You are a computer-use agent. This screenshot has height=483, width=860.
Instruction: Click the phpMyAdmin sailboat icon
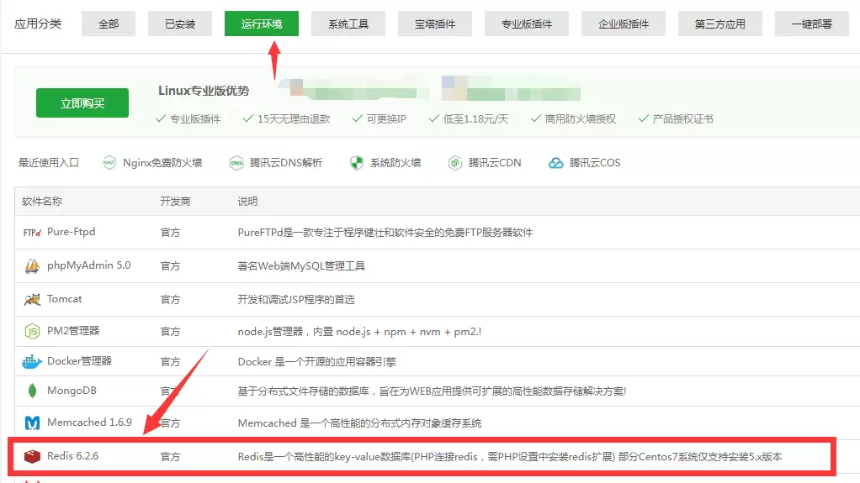coord(32,266)
